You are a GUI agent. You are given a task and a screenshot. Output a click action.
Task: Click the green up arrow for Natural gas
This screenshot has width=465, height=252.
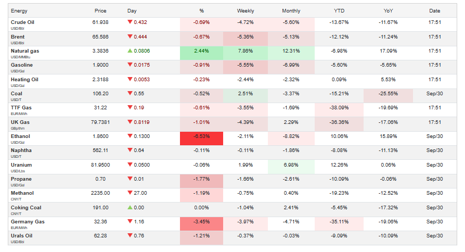[x=130, y=51]
